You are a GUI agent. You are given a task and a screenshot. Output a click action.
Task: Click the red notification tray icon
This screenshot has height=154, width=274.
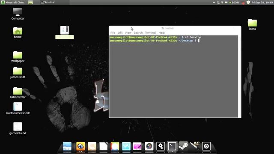(x=243, y=3)
